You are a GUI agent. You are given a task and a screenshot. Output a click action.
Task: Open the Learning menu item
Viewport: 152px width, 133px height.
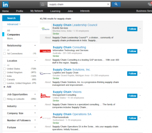[55, 11]
